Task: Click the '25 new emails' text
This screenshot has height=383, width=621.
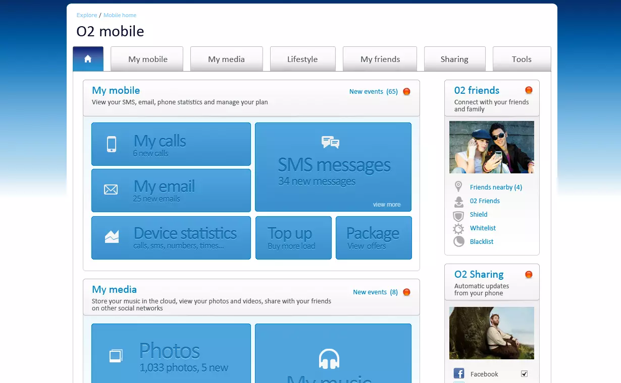Action: [x=157, y=199]
